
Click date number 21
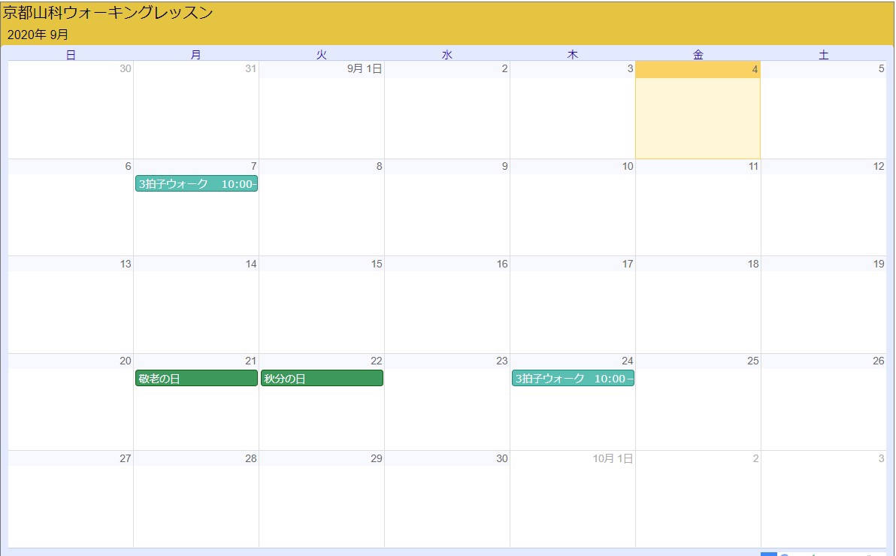click(x=251, y=361)
